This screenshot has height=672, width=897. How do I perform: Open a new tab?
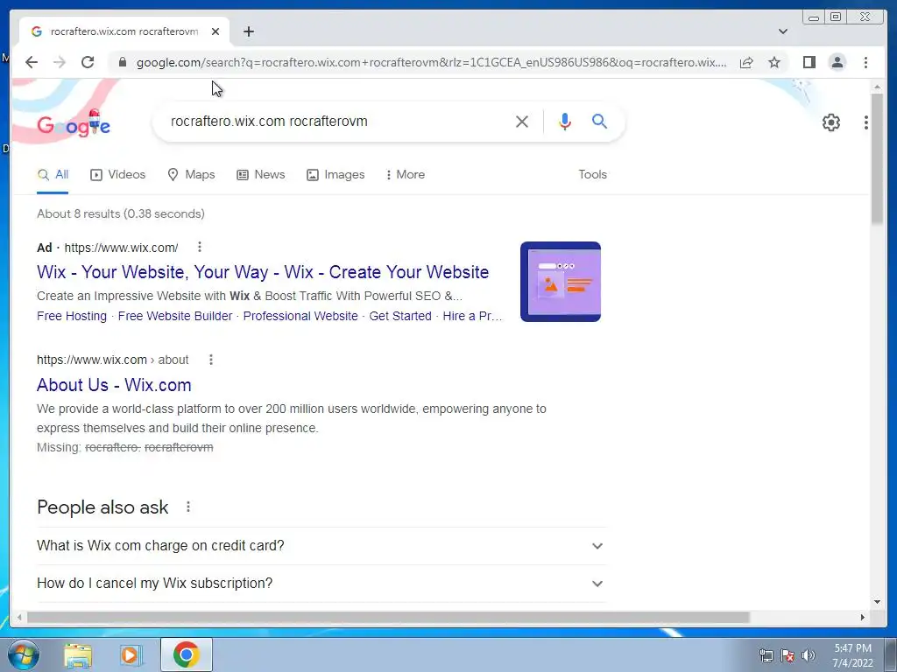coord(248,31)
